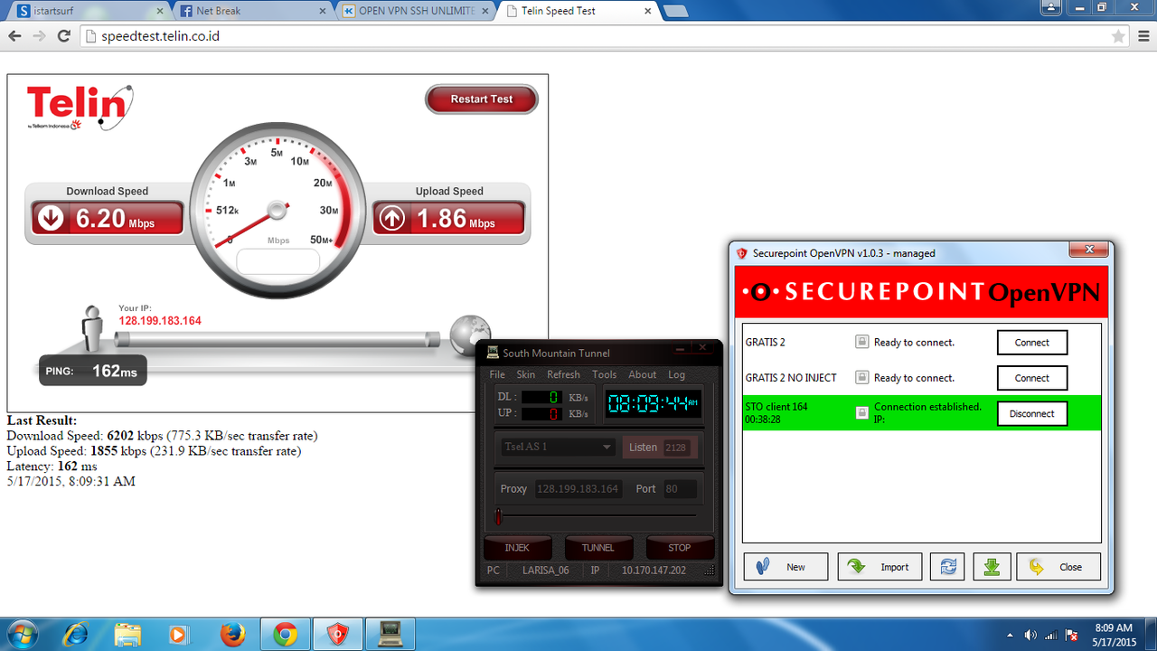Image resolution: width=1157 pixels, height=651 pixels.
Task: Click the resize grip in South Mountain Tunnel status bar
Action: [709, 571]
